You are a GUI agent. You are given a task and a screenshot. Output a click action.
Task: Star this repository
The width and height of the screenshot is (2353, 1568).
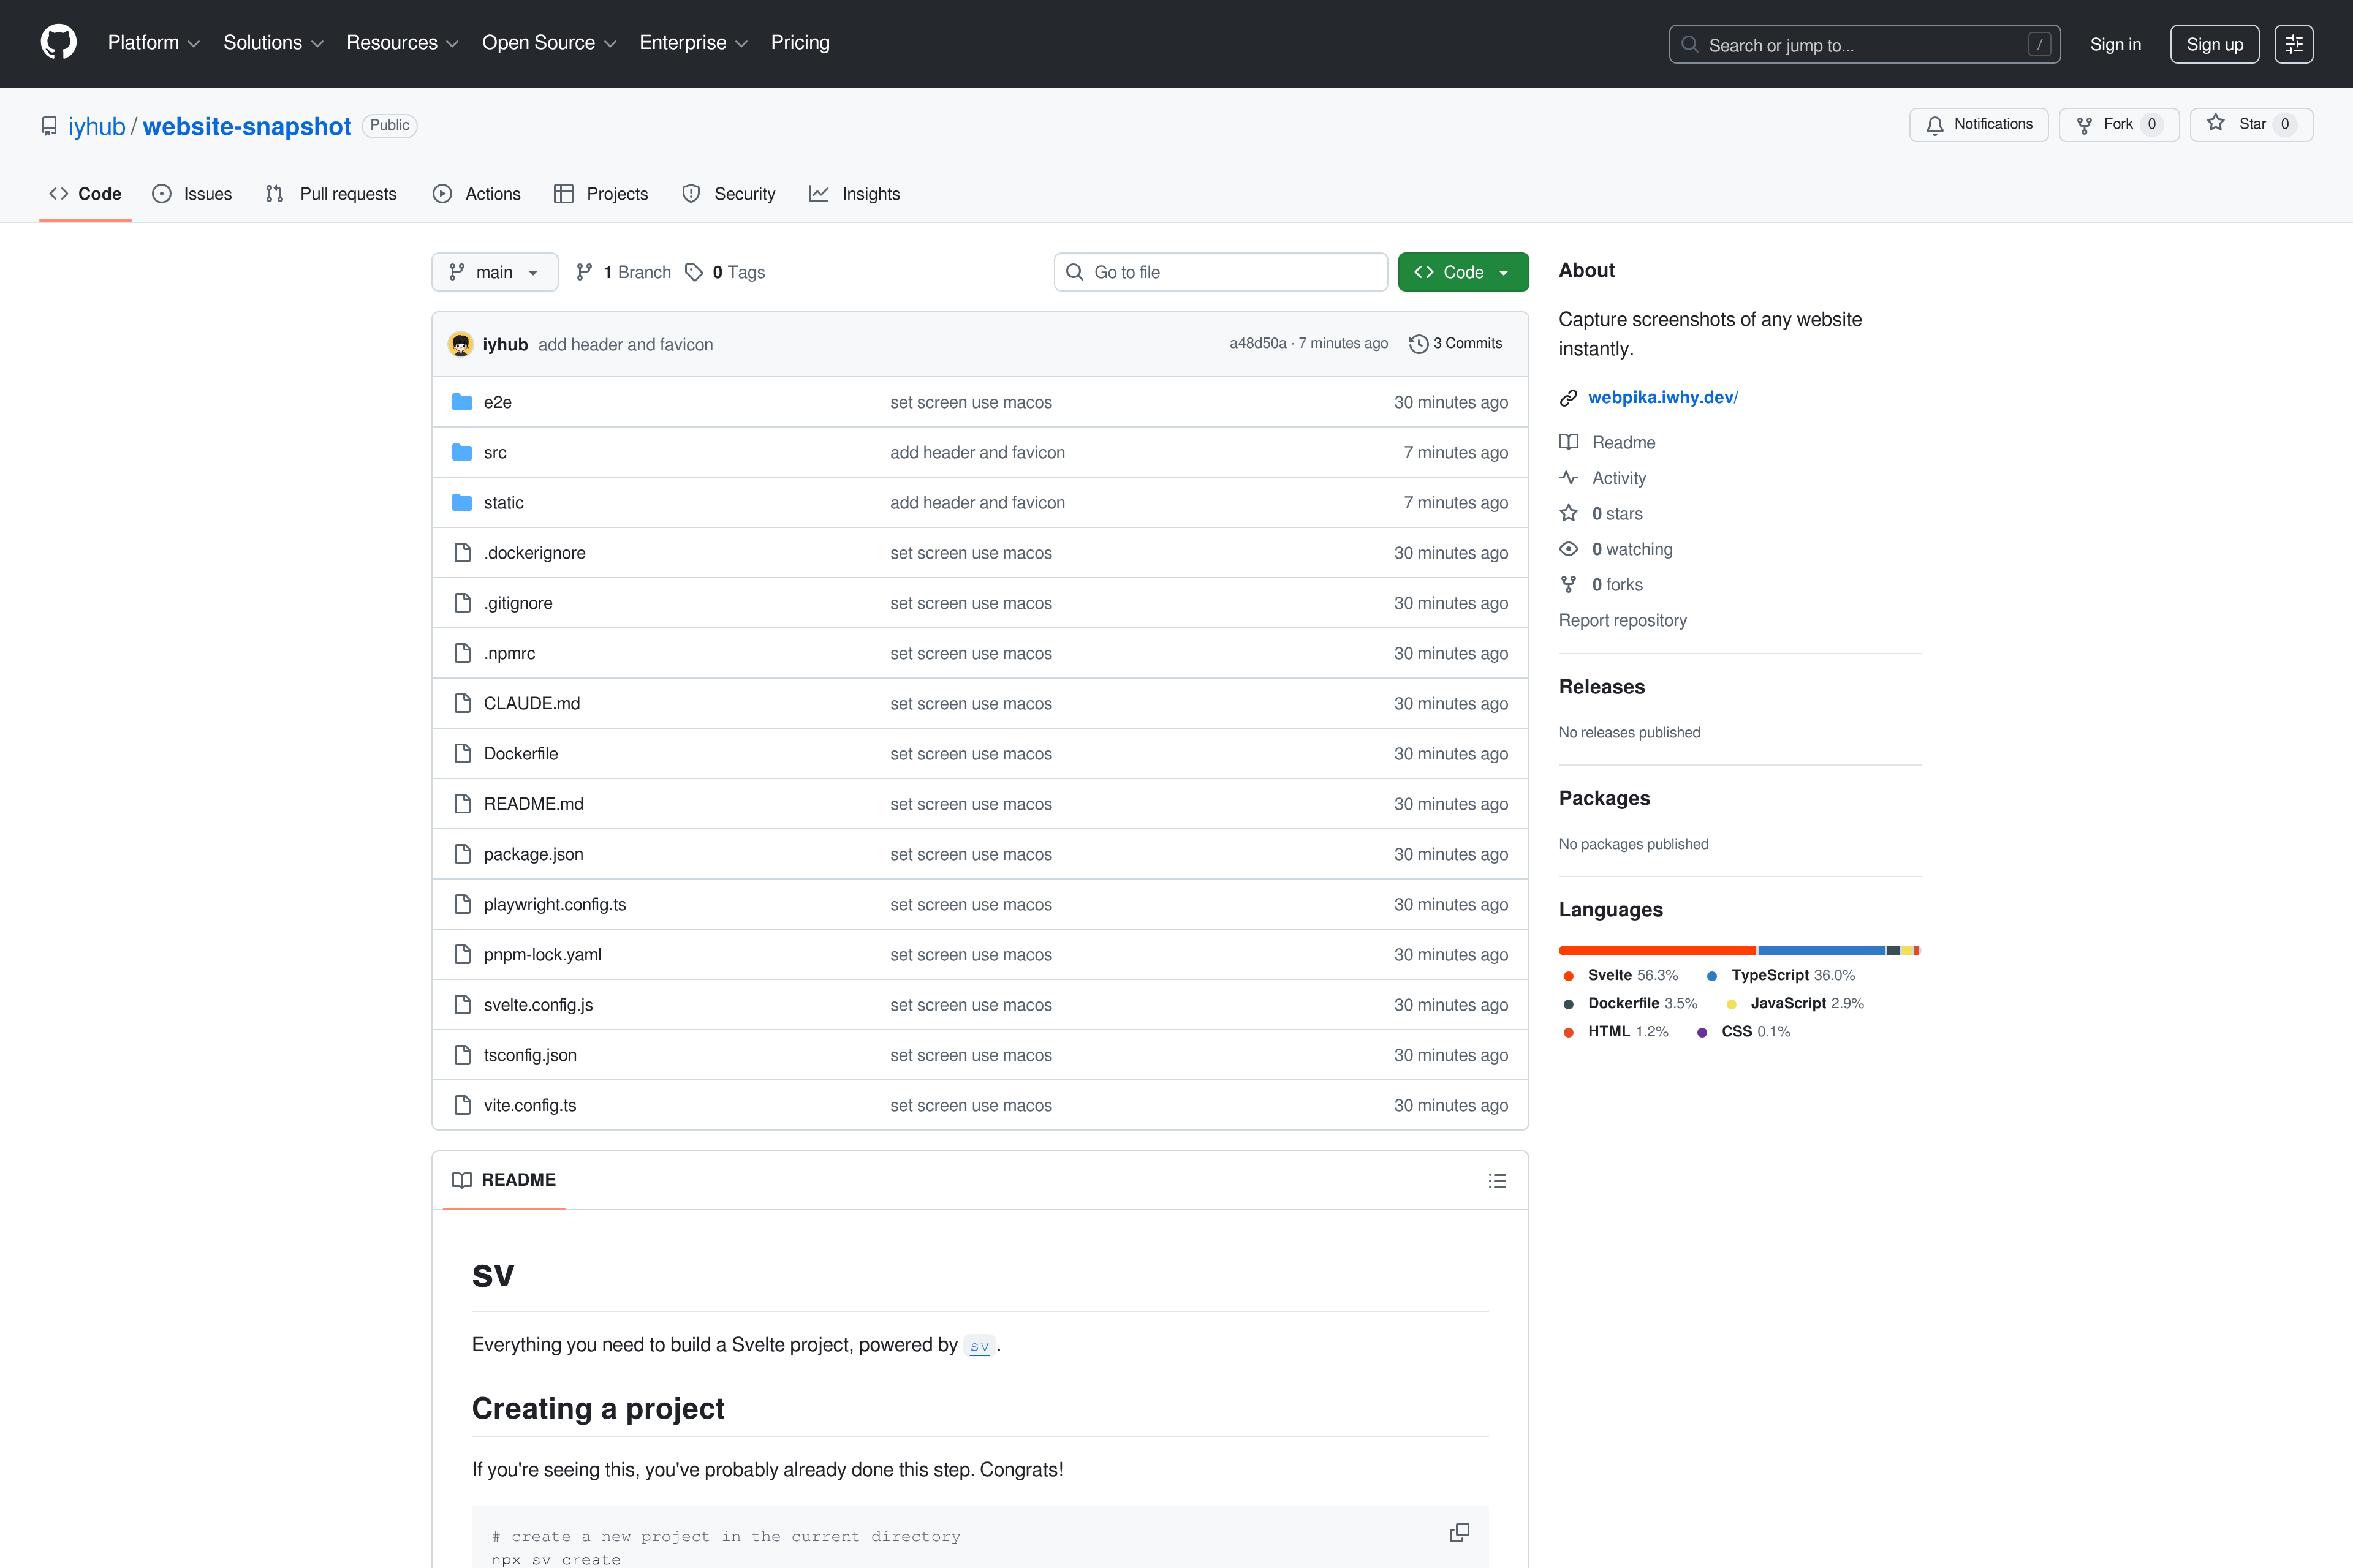click(x=2251, y=124)
